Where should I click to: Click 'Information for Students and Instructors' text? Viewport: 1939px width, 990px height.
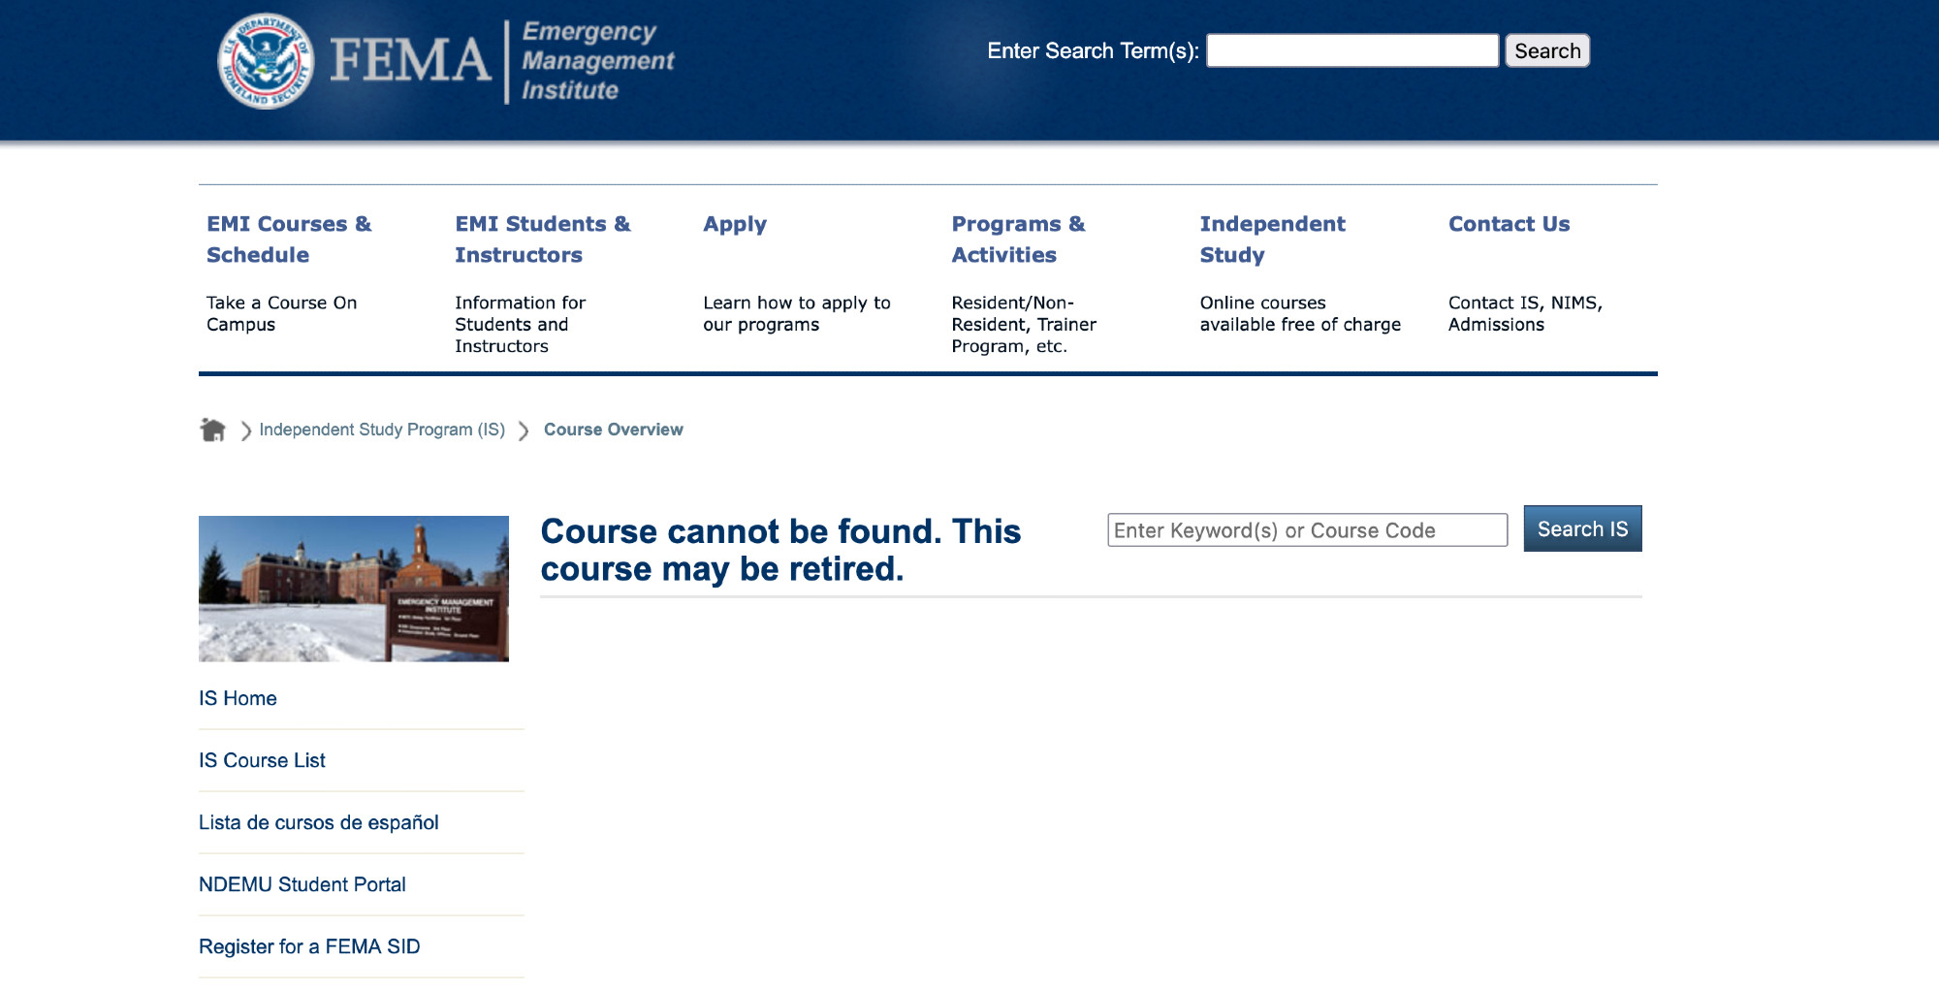(x=520, y=324)
